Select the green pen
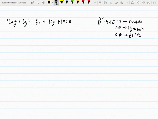The height and width of the screenshot is (119, 158). tap(72, 2)
